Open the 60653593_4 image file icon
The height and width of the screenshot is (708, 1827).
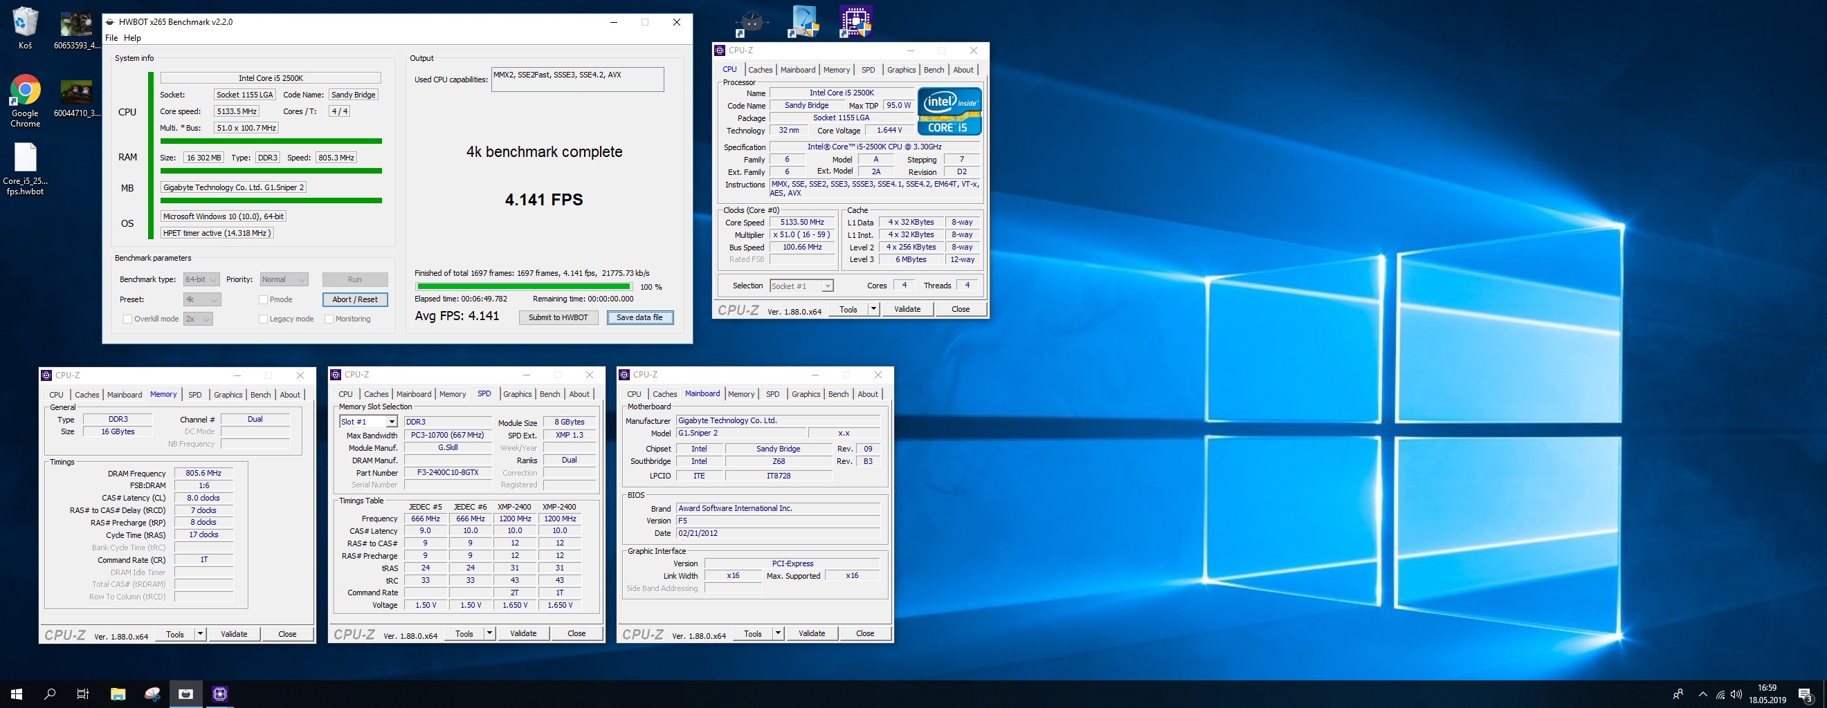coord(77,29)
